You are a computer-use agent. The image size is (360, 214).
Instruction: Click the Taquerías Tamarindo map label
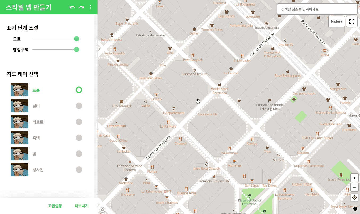(309, 166)
